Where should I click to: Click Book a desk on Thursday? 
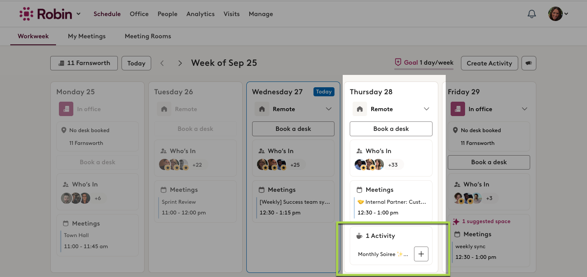(391, 129)
